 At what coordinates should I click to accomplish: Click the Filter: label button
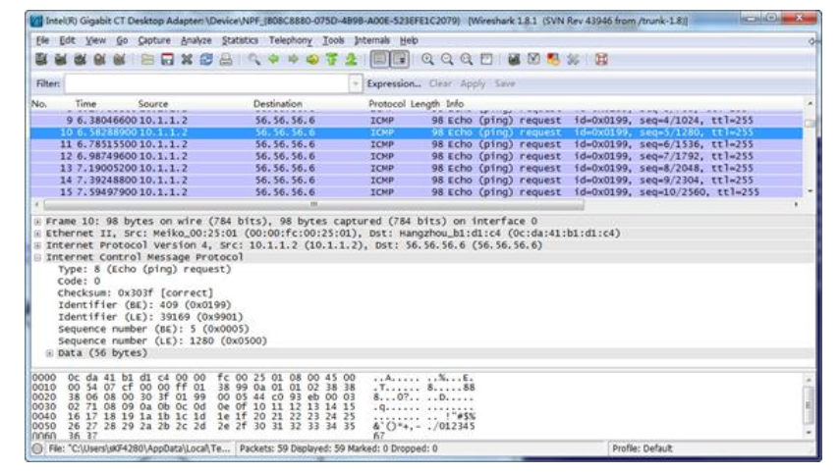coord(48,83)
